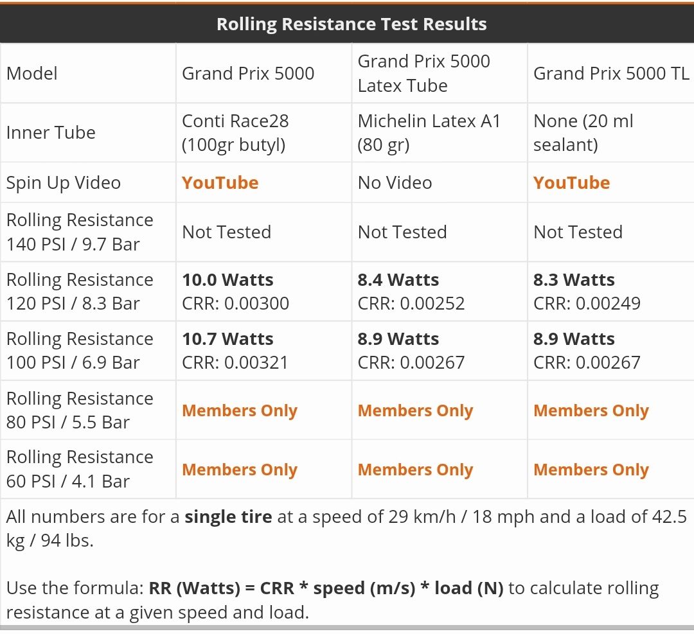This screenshot has width=694, height=634.
Task: Click Members Only for 60 PSI Grand Prix 5000 TL
Action: point(591,470)
